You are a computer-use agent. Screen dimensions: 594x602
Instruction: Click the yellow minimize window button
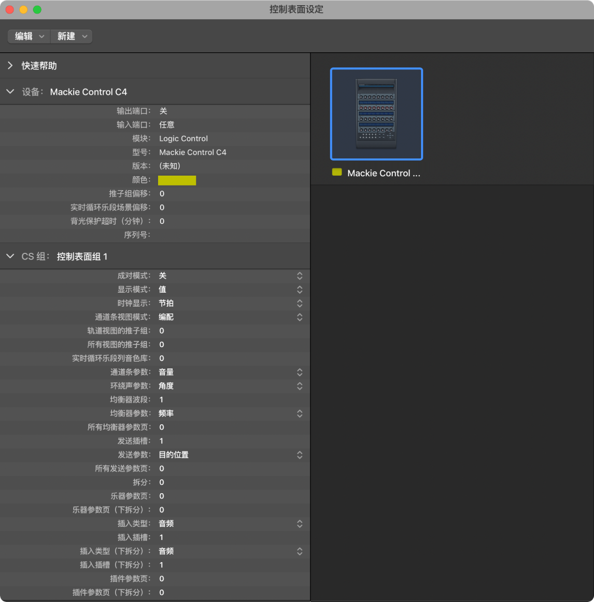(23, 10)
